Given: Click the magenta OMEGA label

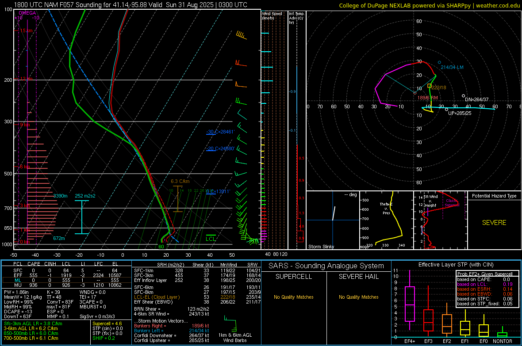Looking at the screenshot, I should (27, 13).
